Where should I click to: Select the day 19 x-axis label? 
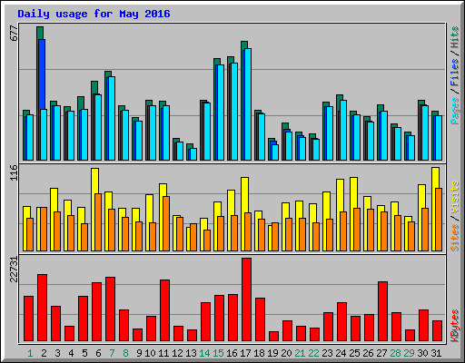pyautogui.click(x=272, y=353)
